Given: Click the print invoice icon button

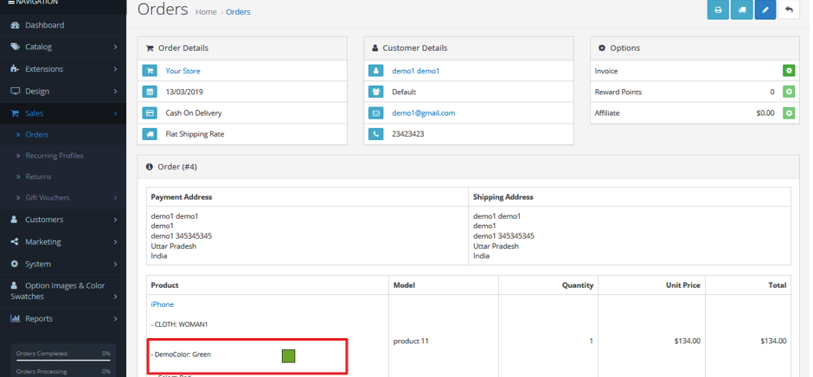Looking at the screenshot, I should point(718,10).
